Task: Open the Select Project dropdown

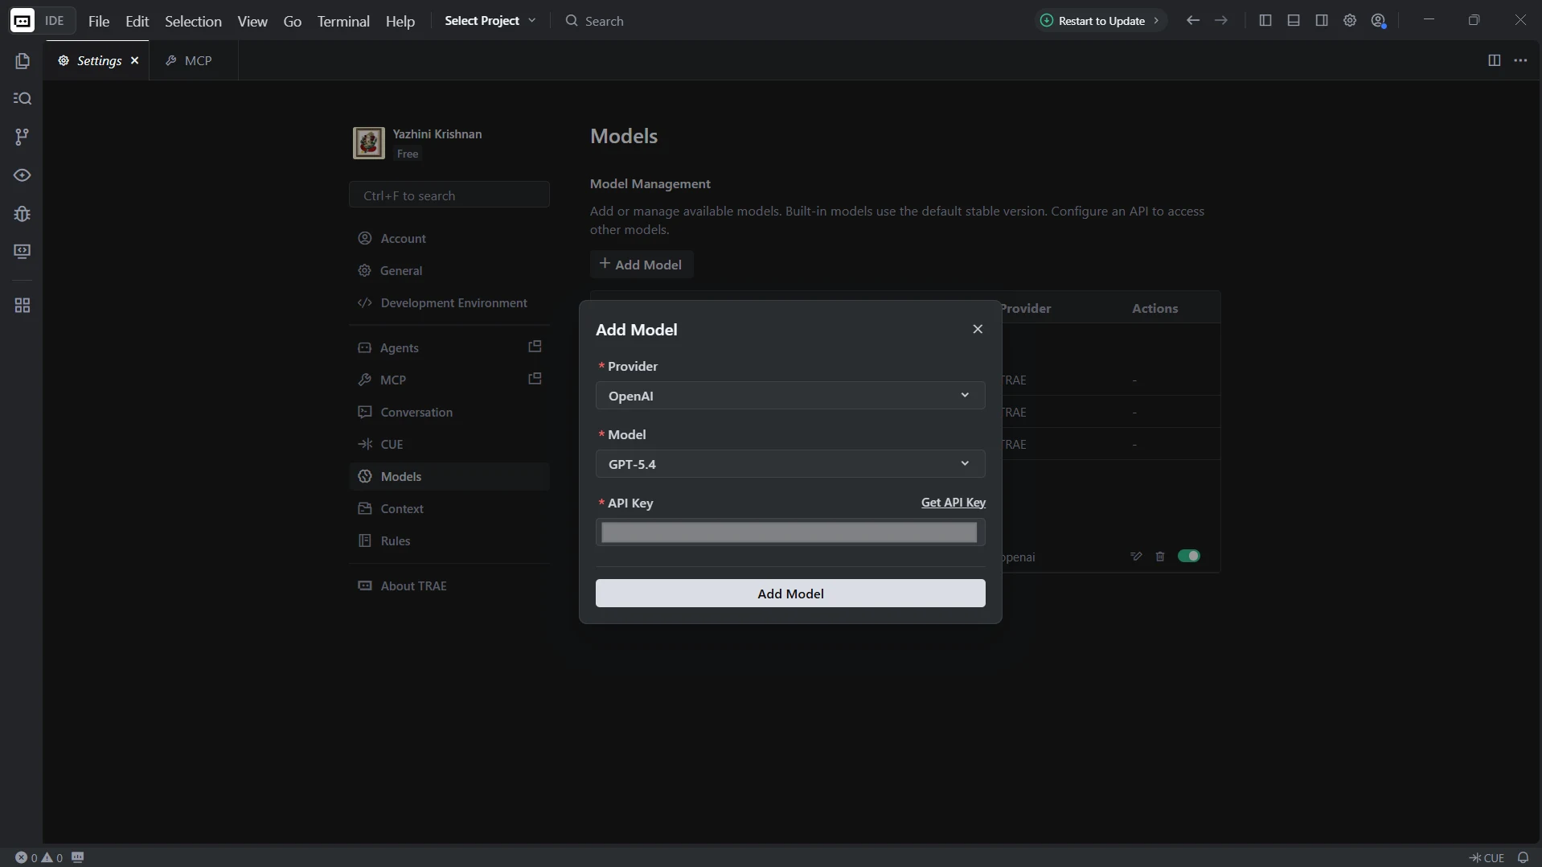Action: pyautogui.click(x=490, y=21)
